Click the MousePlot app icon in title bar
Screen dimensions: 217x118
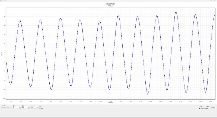pyautogui.click(x=1, y=1)
